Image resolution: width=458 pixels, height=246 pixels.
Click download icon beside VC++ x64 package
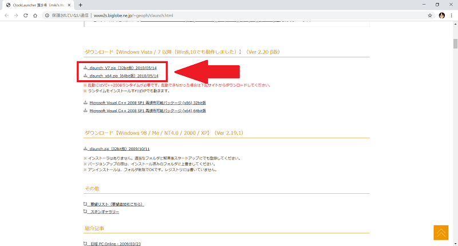pyautogui.click(x=85, y=110)
